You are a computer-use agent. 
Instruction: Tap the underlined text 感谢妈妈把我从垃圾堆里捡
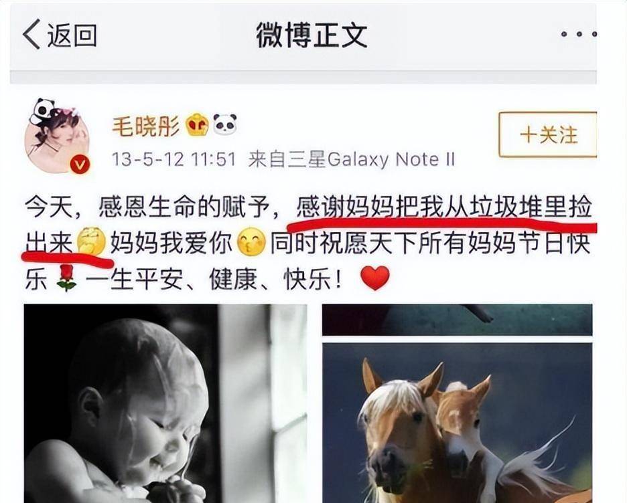(444, 207)
